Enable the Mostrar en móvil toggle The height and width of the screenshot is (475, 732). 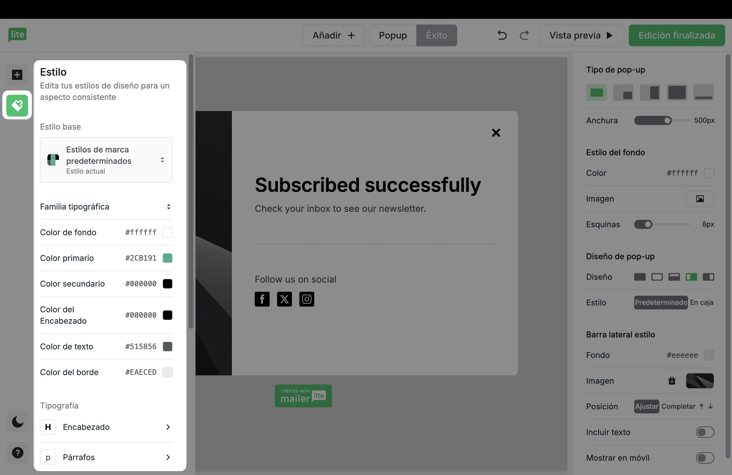click(x=705, y=458)
